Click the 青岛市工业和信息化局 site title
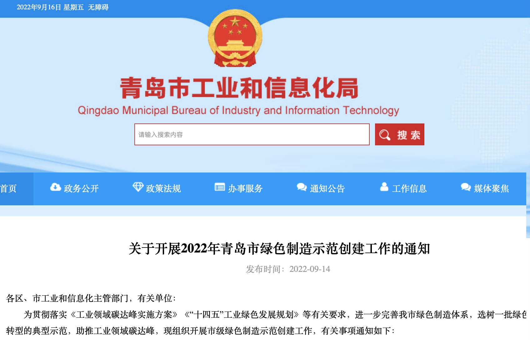This screenshot has height=340, width=530. click(x=239, y=88)
